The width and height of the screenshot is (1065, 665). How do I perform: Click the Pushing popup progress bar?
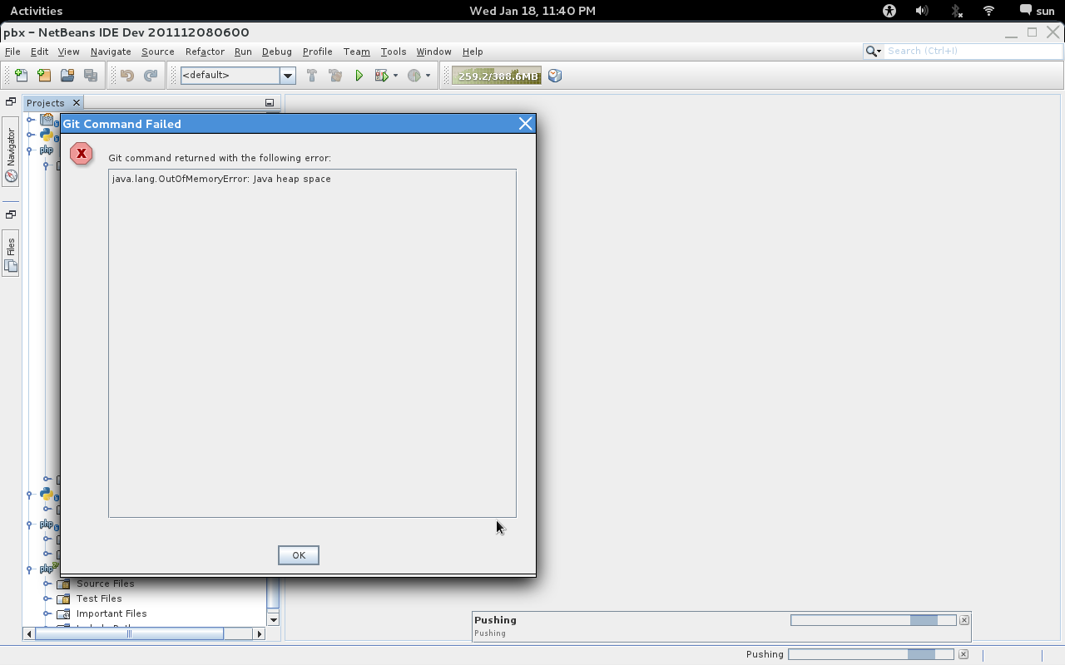[x=873, y=620]
